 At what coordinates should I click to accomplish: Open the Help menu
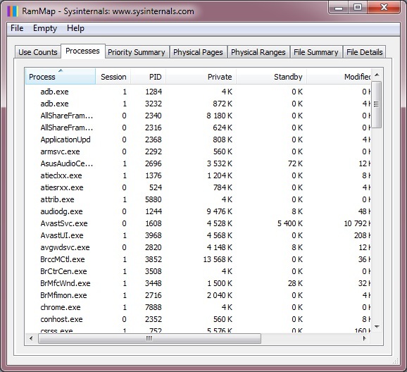point(75,28)
